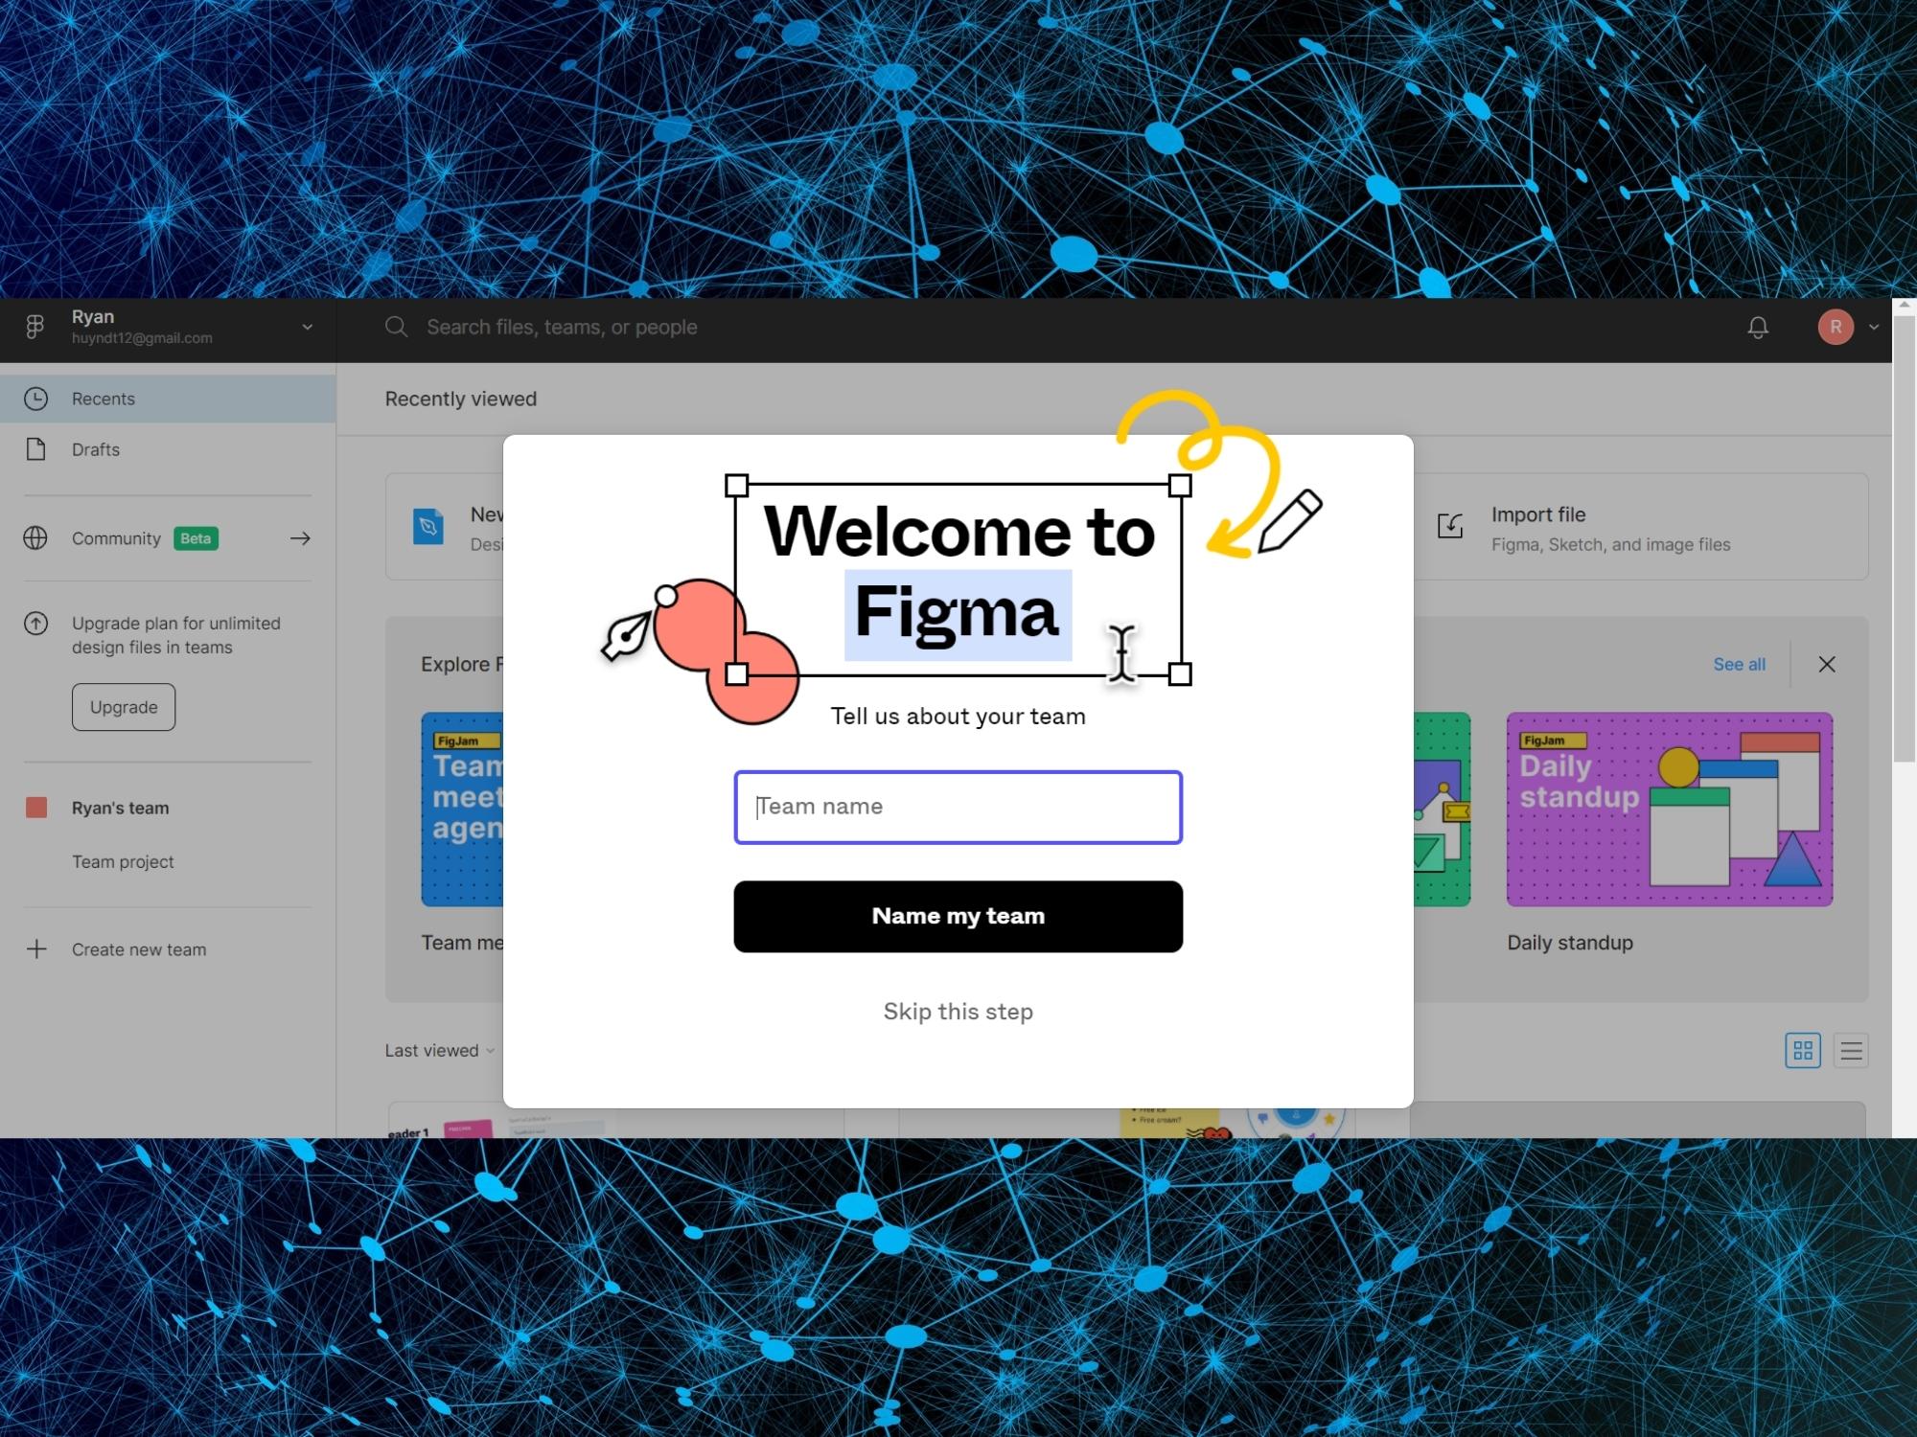This screenshot has height=1437, width=1917.
Task: Open the notifications bell
Action: (1758, 328)
